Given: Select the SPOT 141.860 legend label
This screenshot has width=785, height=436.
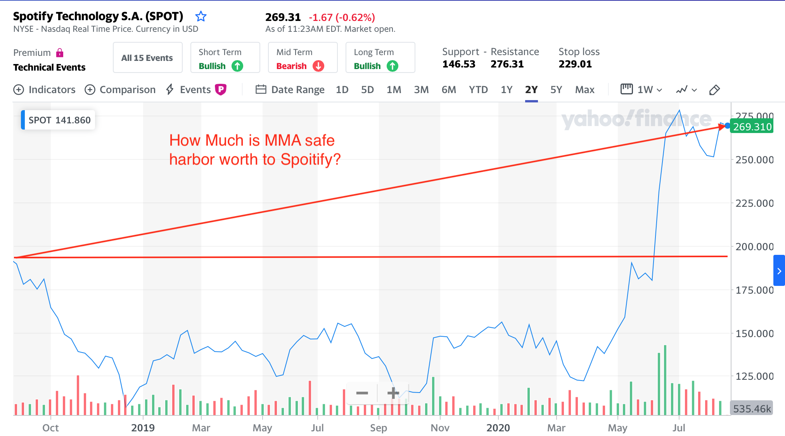Looking at the screenshot, I should pyautogui.click(x=57, y=120).
